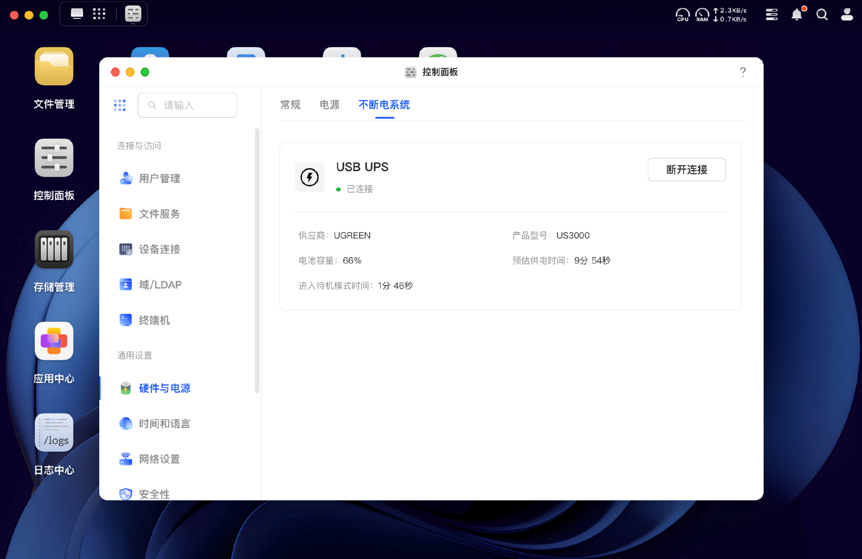Click the USB UPS title
This screenshot has height=559, width=862.
tap(362, 167)
